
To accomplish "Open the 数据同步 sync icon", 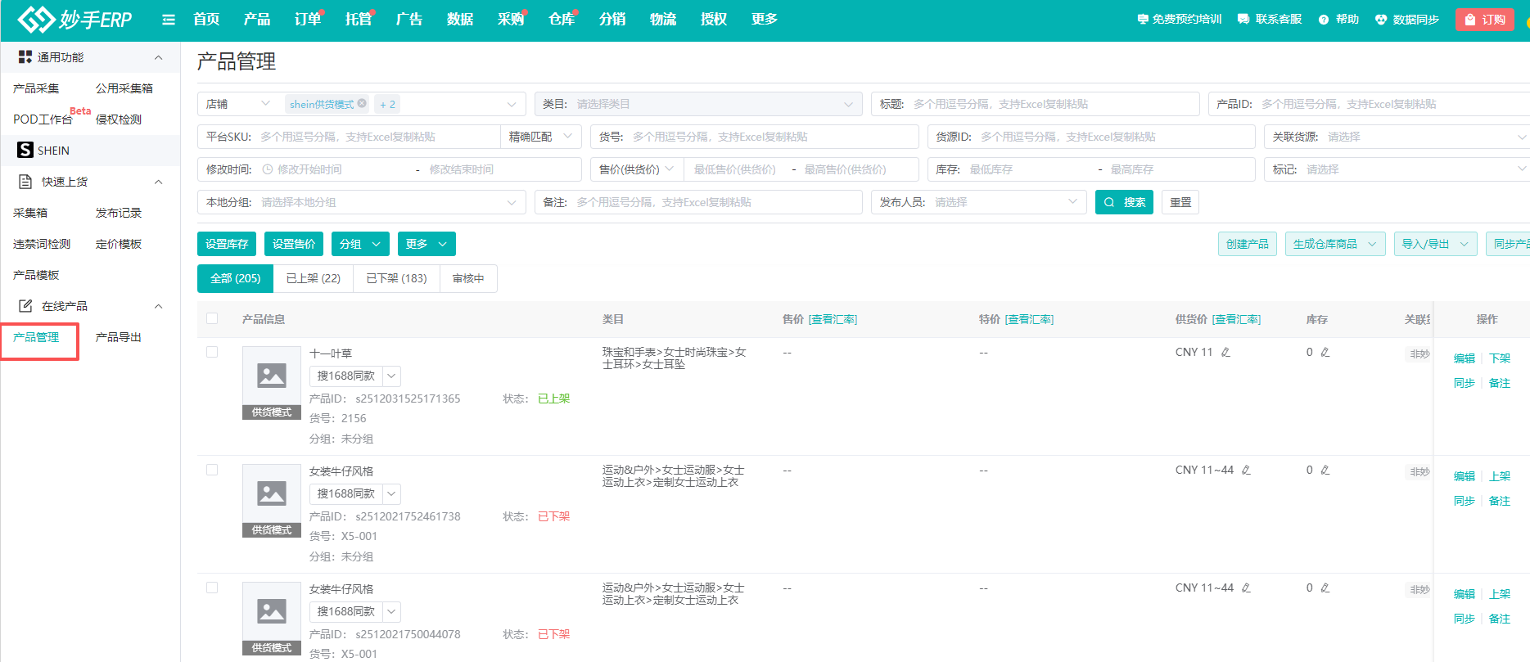I will coord(1381,20).
